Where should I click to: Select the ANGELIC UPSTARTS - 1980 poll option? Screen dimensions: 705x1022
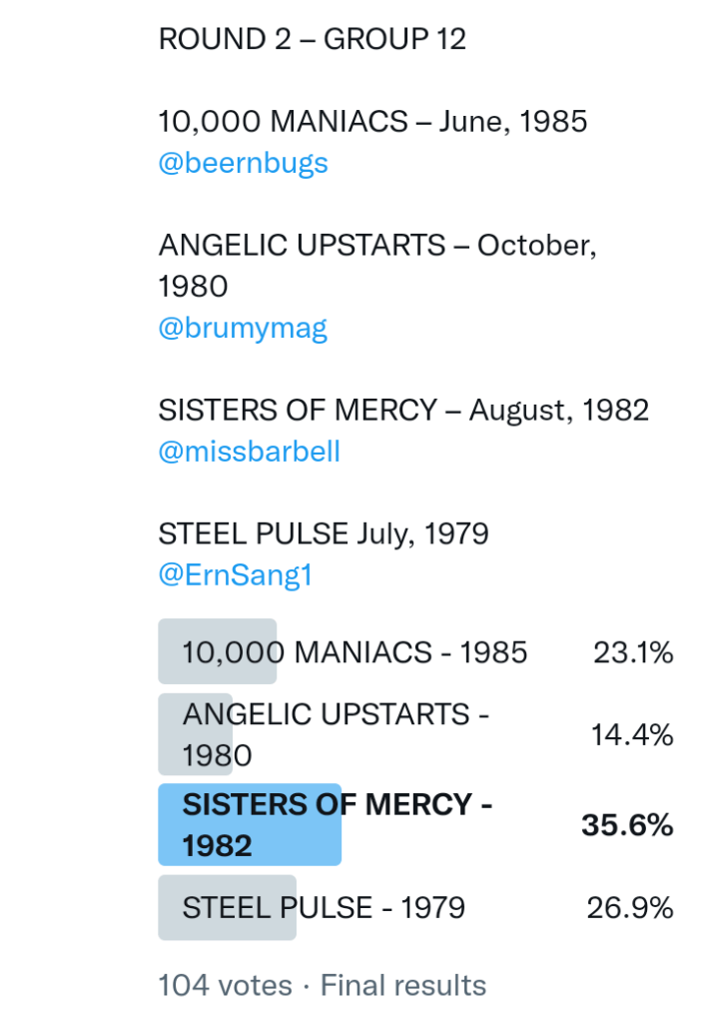pyautogui.click(x=336, y=734)
